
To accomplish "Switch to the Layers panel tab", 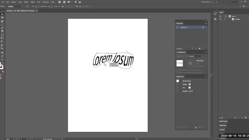I will (221, 12).
